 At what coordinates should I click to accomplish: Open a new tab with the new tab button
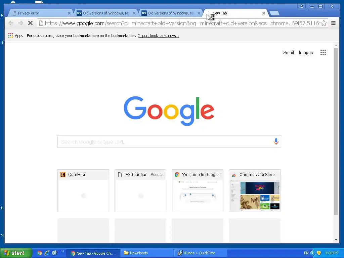click(x=274, y=13)
